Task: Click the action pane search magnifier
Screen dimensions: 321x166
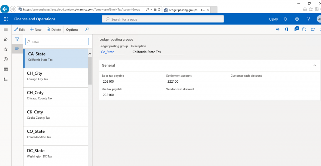Action: [87, 29]
